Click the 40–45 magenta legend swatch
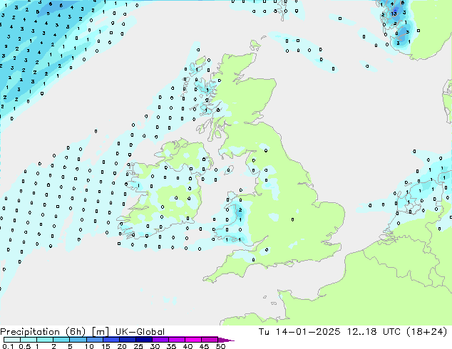 tap(193, 340)
